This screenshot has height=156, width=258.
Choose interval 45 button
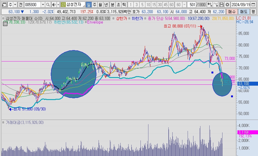166,5
